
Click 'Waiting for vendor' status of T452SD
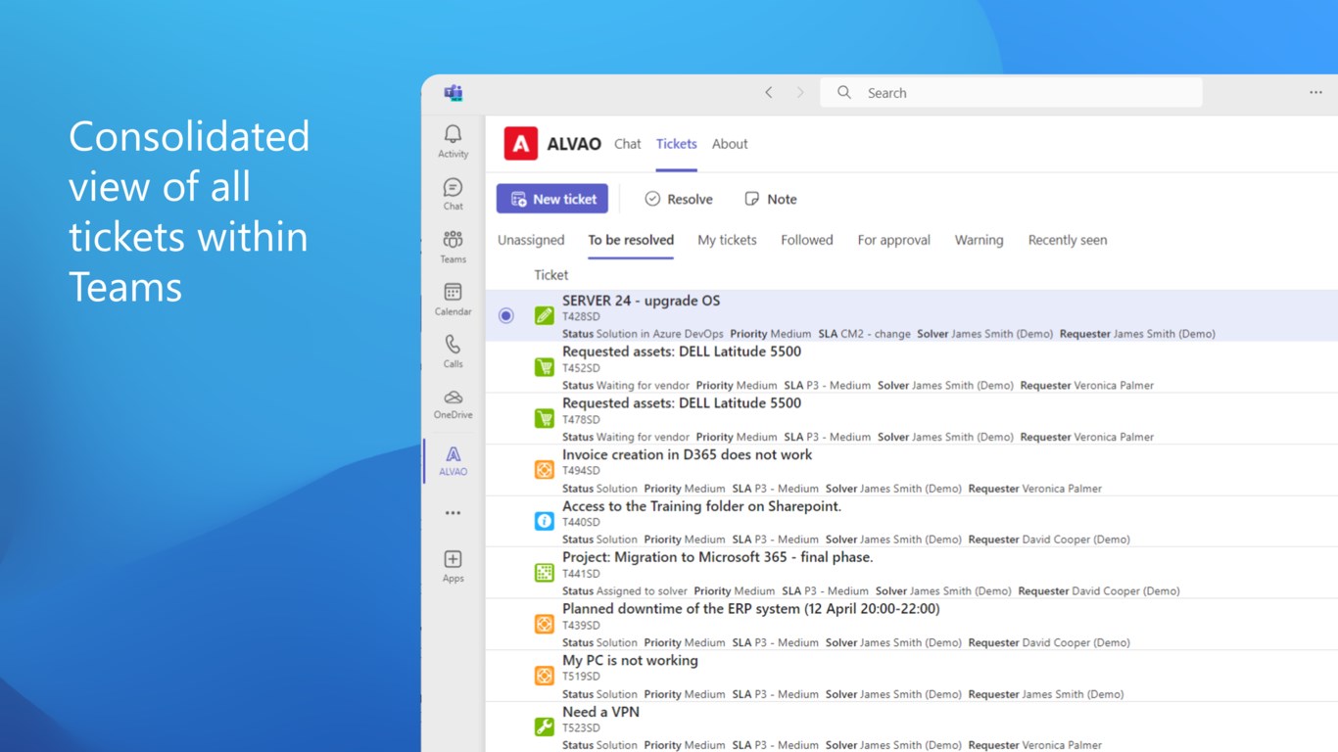643,386
